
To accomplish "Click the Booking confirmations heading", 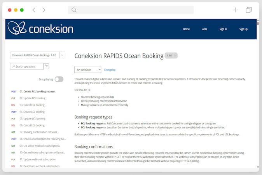I will click(94, 147).
